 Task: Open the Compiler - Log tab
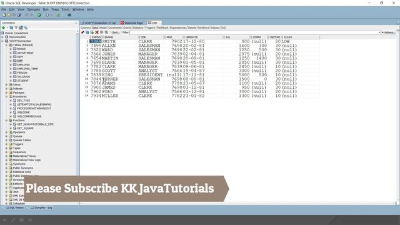tap(41, 207)
